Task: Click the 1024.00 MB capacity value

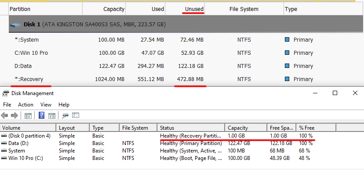Action: pos(109,79)
